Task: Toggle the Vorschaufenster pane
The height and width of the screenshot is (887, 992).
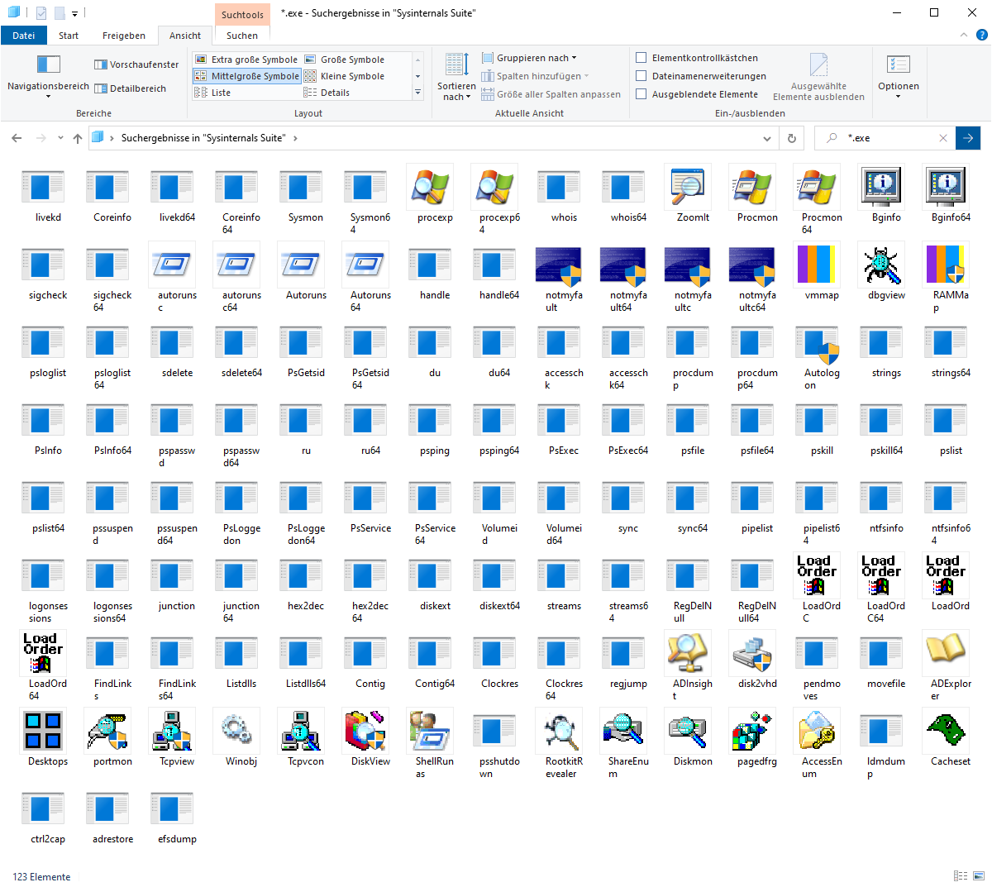Action: (136, 64)
